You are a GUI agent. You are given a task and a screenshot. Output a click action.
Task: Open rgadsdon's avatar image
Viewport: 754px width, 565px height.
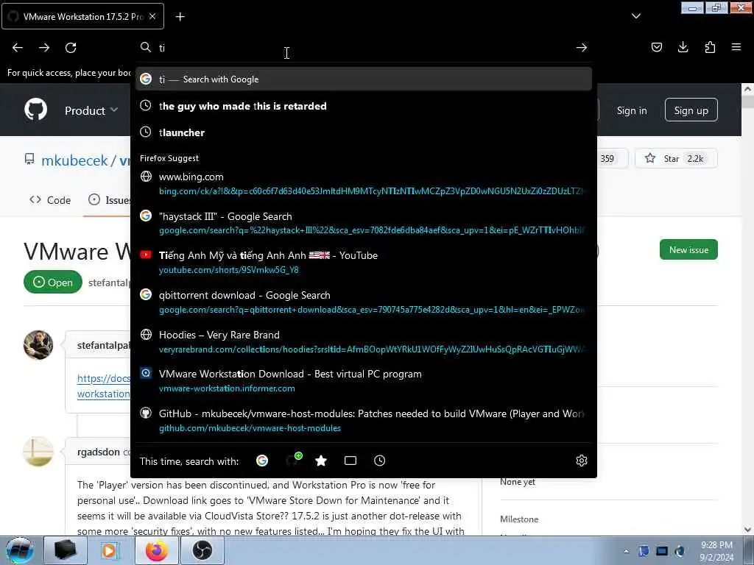click(38, 451)
